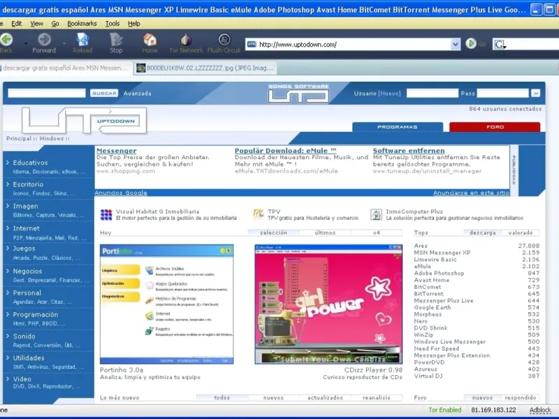Select the red FORO tab
The height and width of the screenshot is (419, 559).
[495, 127]
